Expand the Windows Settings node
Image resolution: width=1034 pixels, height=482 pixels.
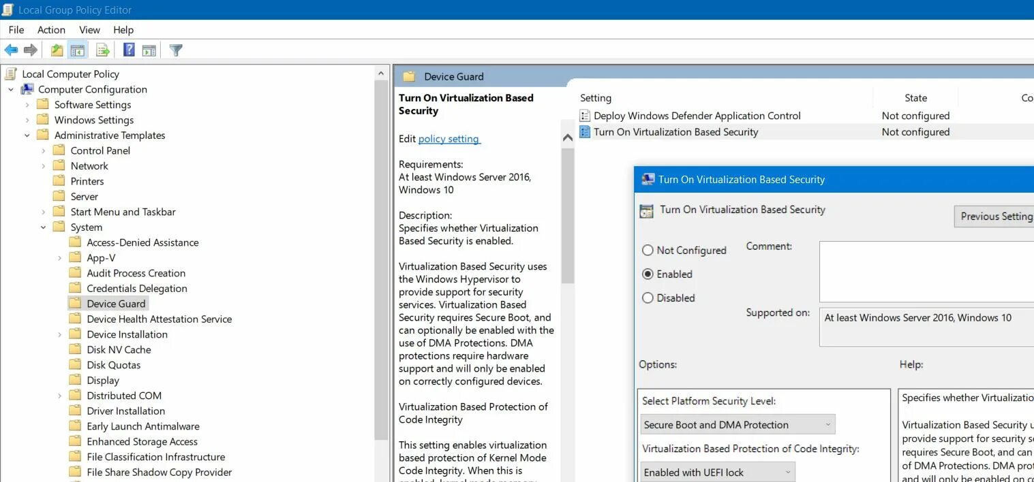(27, 120)
